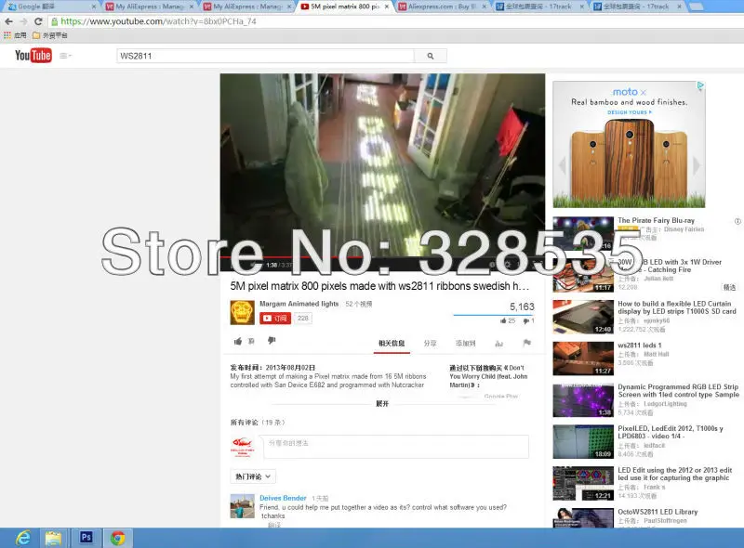Open Margam Animated lights channel
The height and width of the screenshot is (548, 744).
299,304
